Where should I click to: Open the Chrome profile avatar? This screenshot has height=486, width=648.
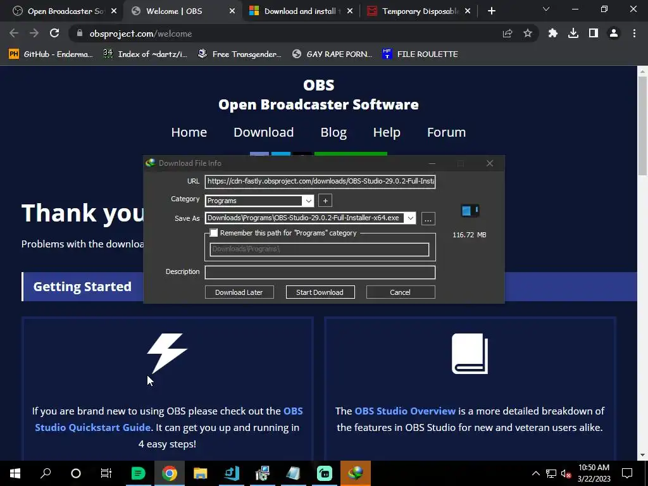[x=614, y=34]
